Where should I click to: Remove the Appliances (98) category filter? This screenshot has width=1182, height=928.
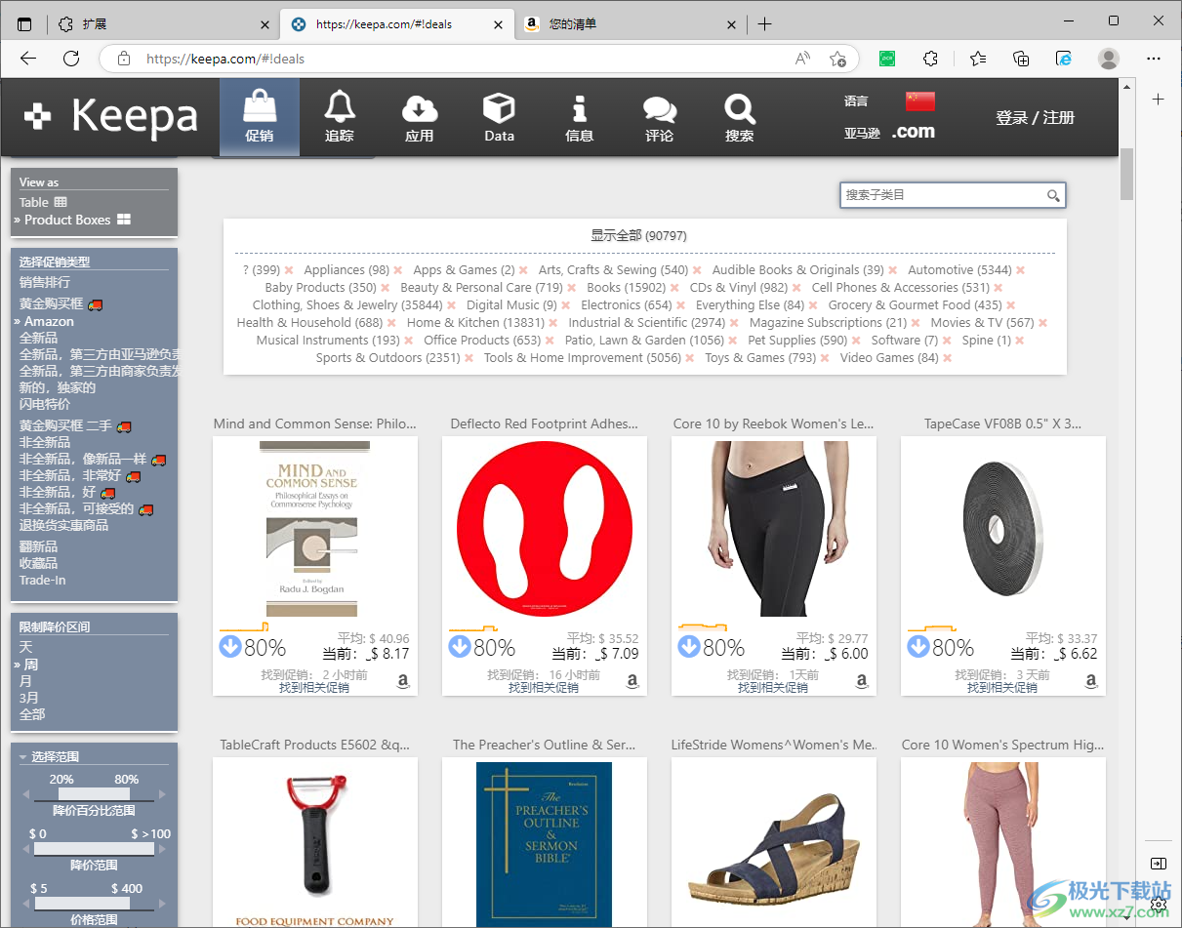click(x=398, y=270)
